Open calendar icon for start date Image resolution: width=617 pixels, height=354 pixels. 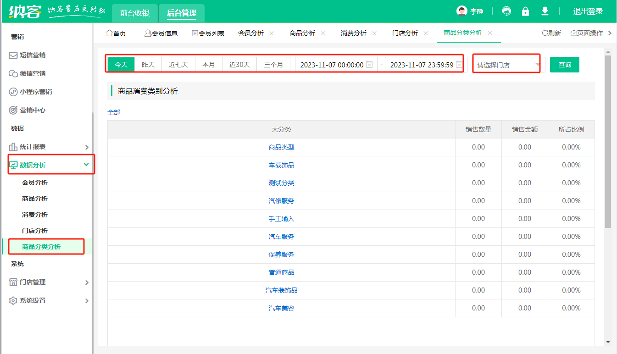369,65
